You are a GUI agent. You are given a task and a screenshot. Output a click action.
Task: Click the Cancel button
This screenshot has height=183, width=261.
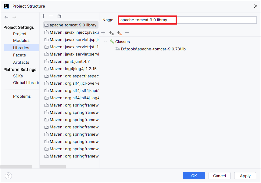pos(220,176)
